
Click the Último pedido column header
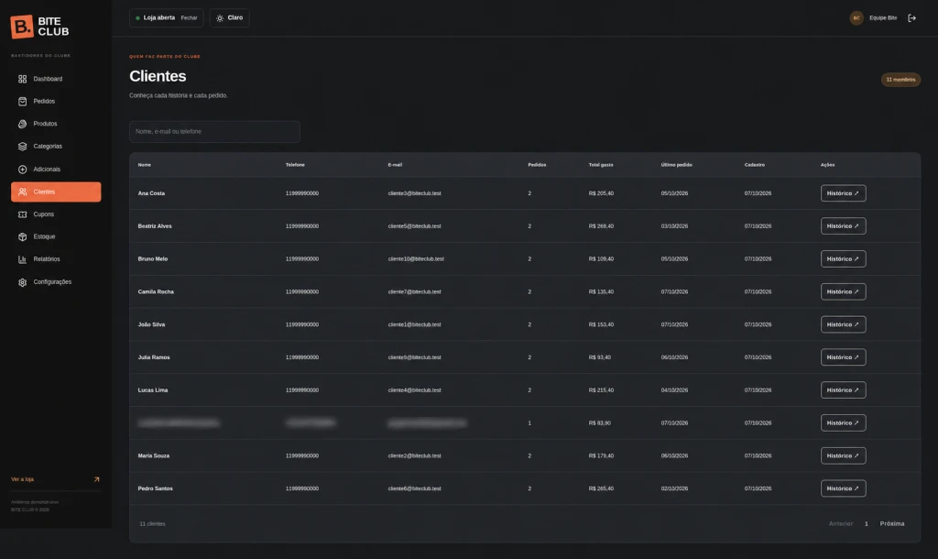677,165
